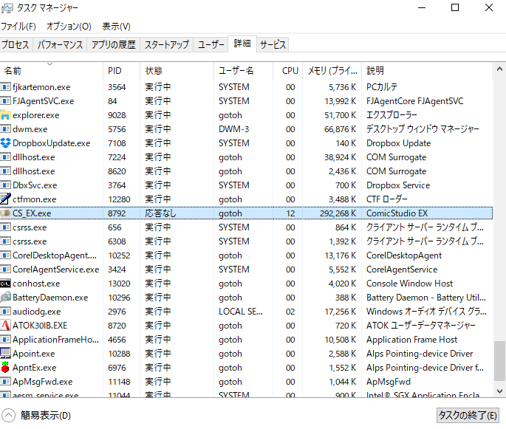Click the dllhost.exe icon with PID 8620

(x=5, y=171)
